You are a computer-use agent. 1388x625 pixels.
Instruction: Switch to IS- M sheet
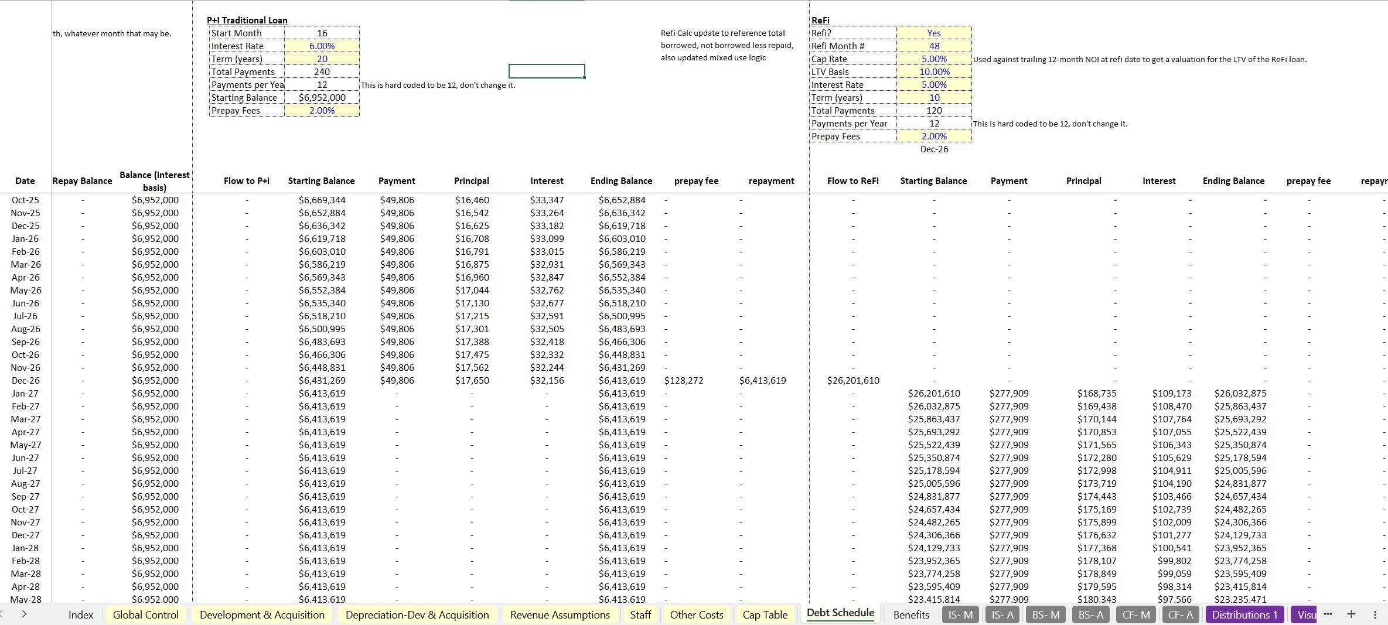click(960, 614)
